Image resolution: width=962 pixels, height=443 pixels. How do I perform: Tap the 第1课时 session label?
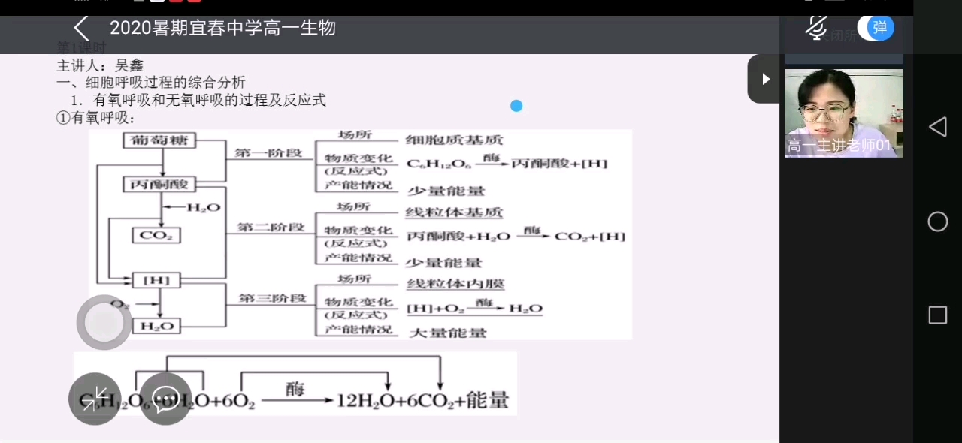pos(81,47)
